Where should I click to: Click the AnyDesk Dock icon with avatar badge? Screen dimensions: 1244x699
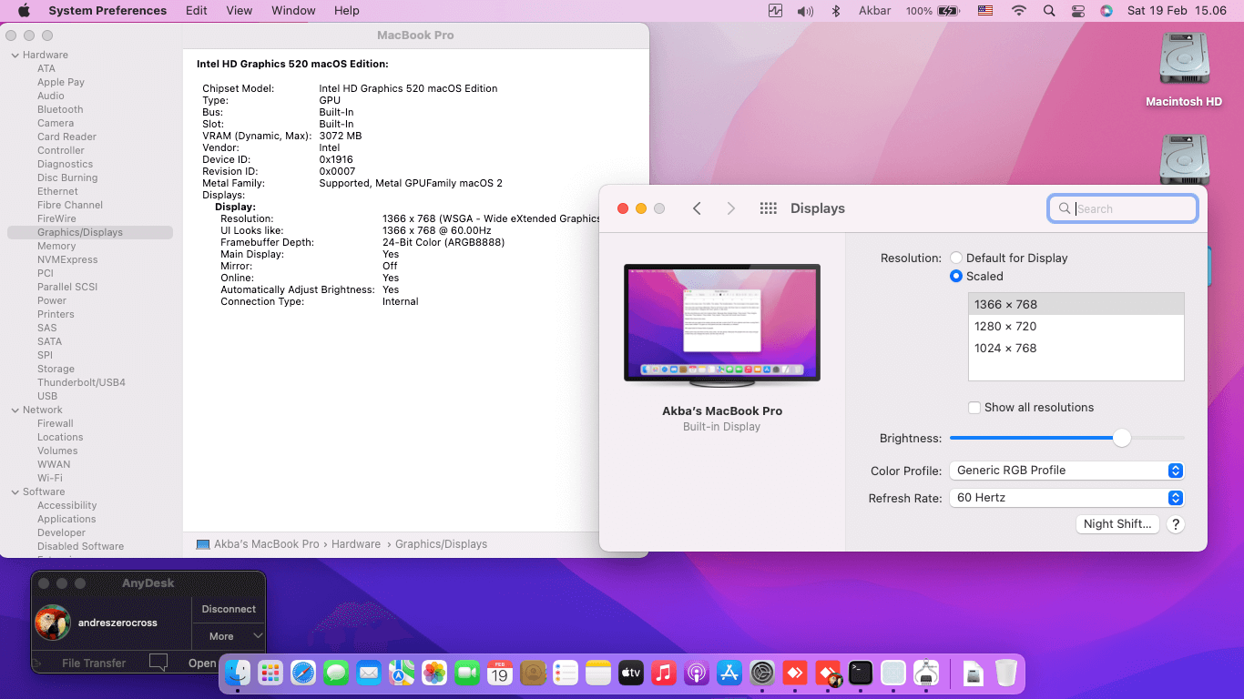[828, 673]
